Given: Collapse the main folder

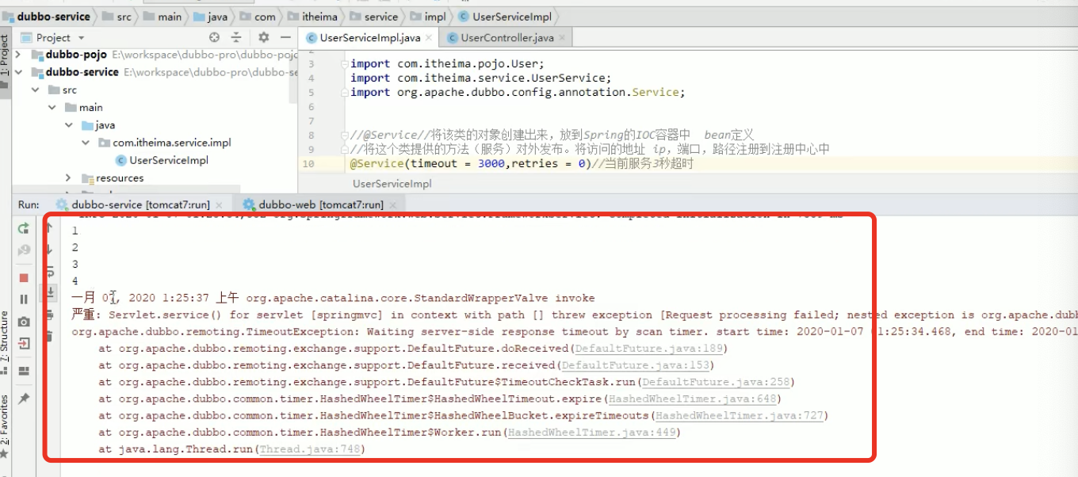Looking at the screenshot, I should 52,107.
